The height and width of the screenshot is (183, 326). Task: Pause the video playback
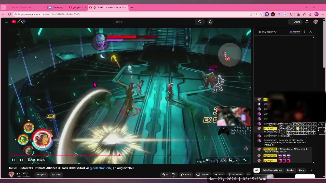13,160
